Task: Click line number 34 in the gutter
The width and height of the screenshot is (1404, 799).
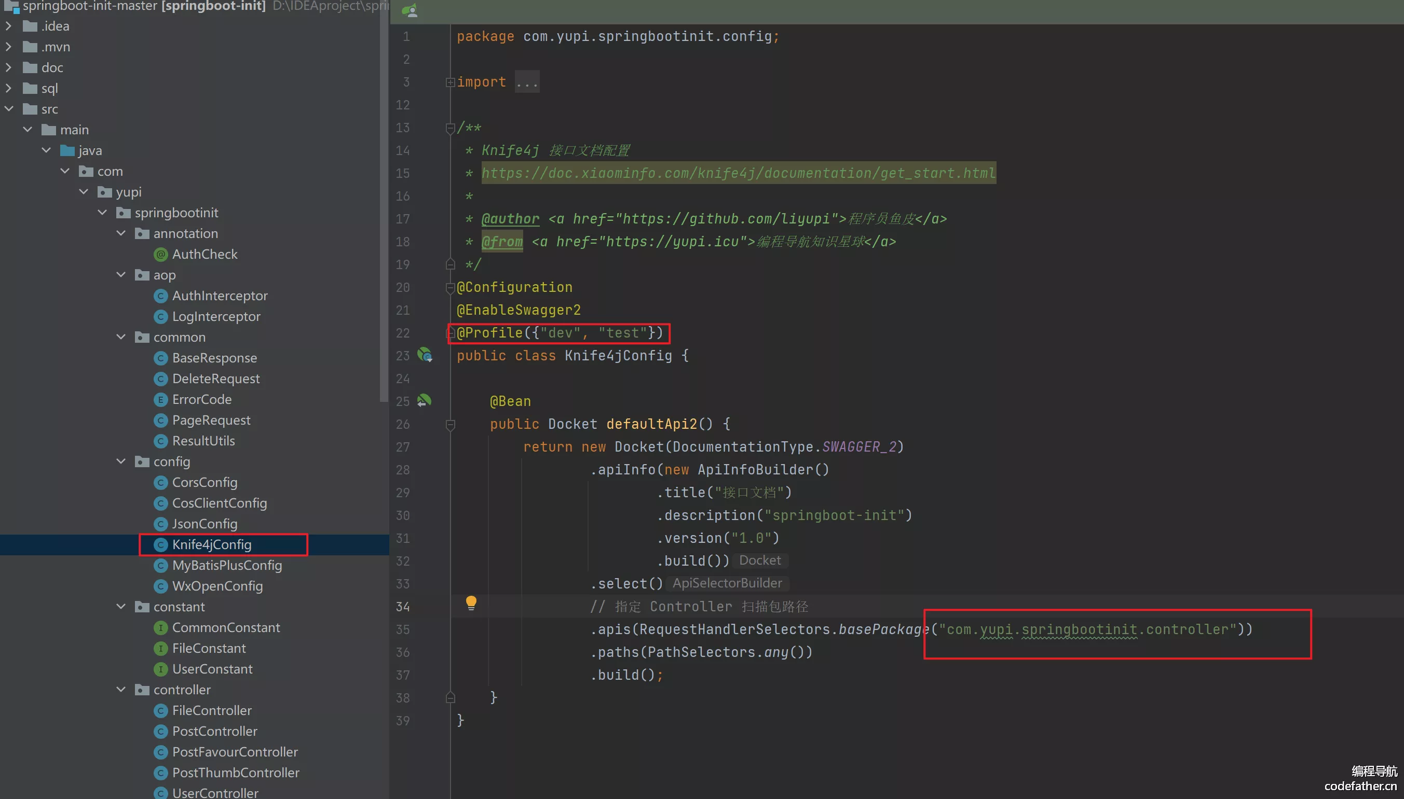Action: click(403, 607)
